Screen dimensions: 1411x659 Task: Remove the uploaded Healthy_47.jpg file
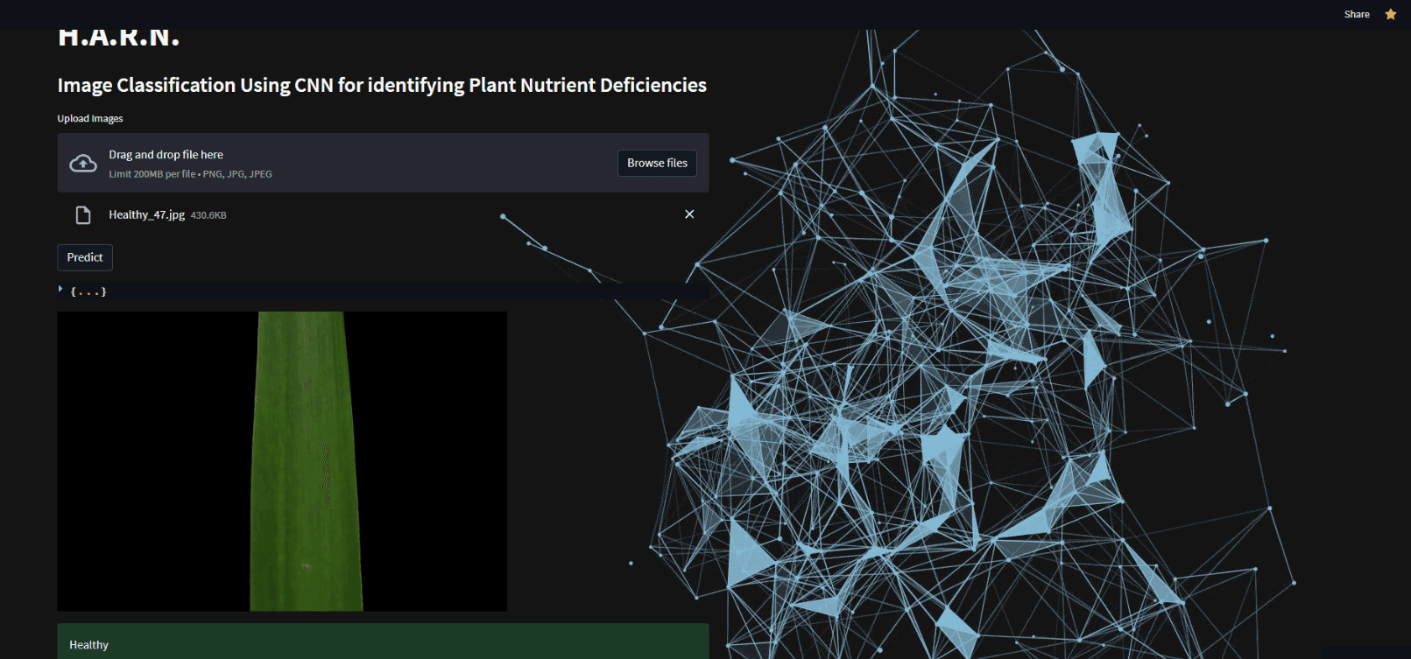pos(689,214)
